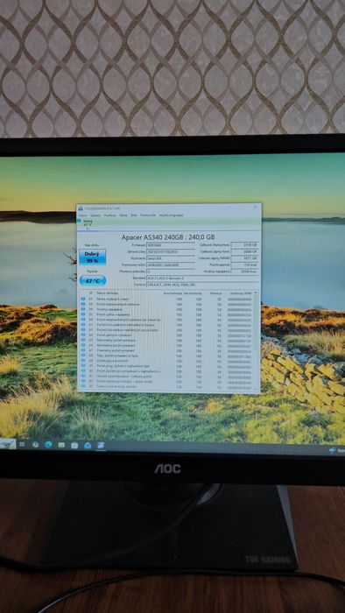The height and width of the screenshot is (613, 345).
Task: Click the CrystalDiskInfo title bar icon
Action: pos(81,208)
